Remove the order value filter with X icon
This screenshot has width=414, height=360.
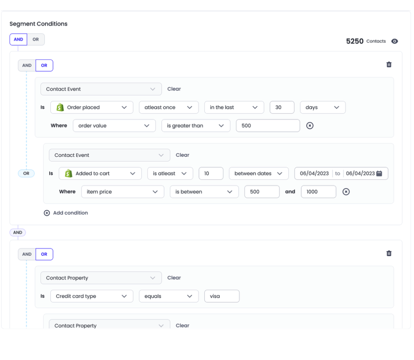[x=310, y=126]
